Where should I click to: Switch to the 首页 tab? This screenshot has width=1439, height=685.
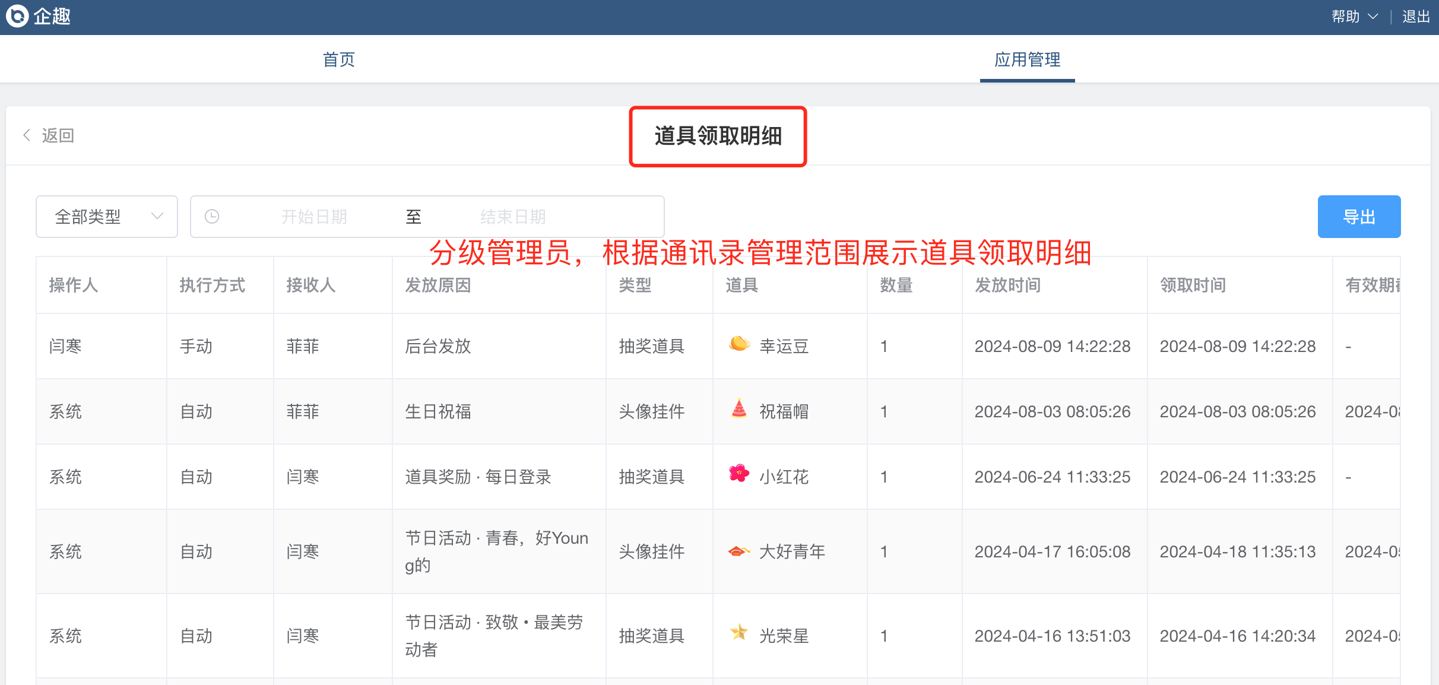[338, 59]
